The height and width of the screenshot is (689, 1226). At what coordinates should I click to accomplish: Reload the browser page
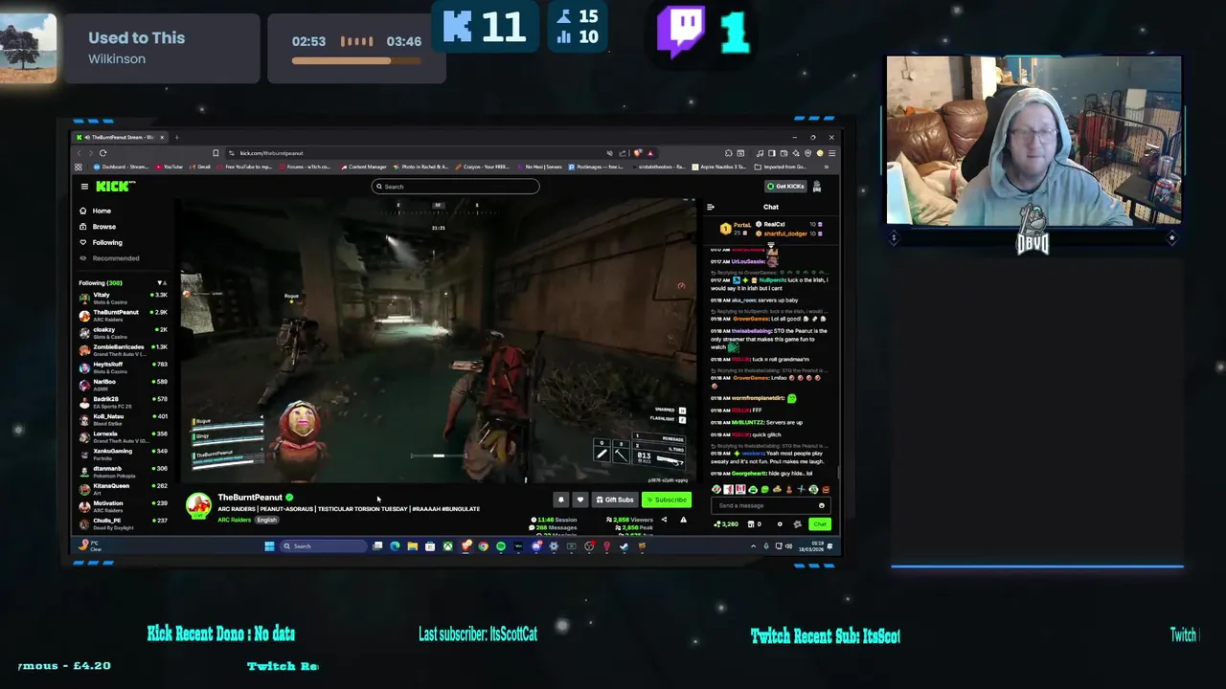click(102, 153)
